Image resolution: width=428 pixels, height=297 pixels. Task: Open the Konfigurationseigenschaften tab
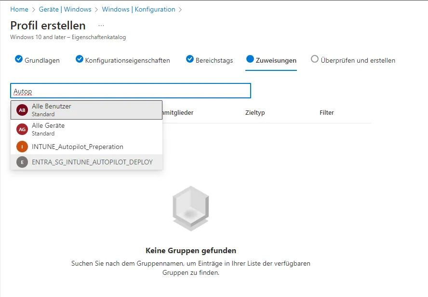(x=127, y=60)
